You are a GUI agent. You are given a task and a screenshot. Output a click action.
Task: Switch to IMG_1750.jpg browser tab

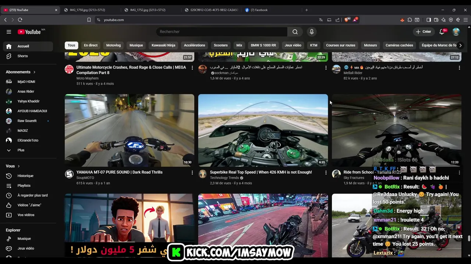tap(90, 10)
